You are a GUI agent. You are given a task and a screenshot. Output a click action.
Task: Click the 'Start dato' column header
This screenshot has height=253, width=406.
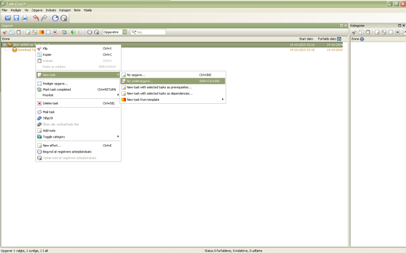[x=306, y=39]
